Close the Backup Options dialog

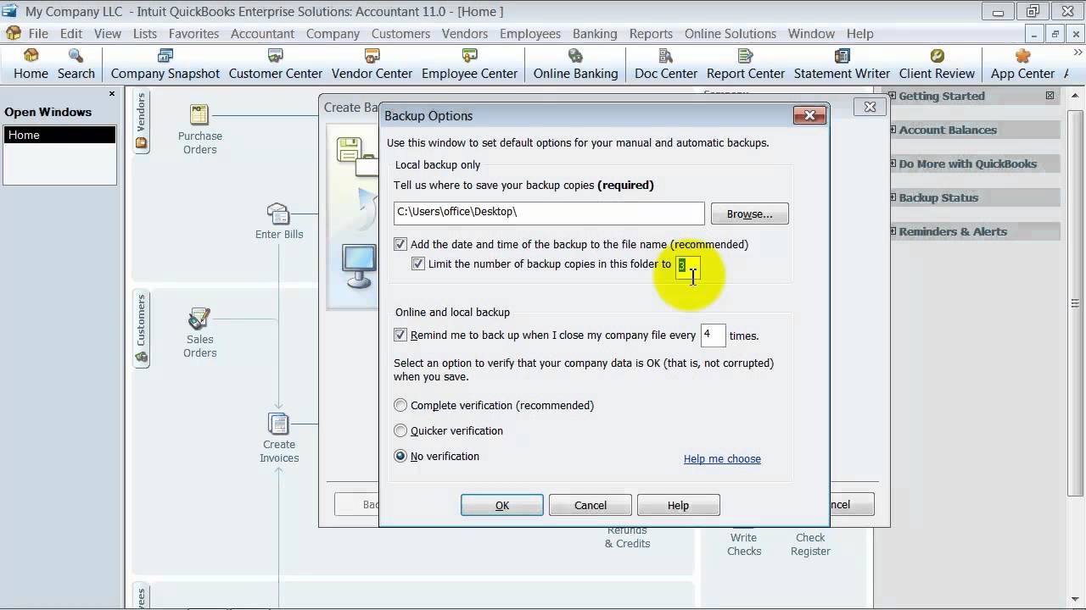[x=809, y=115]
